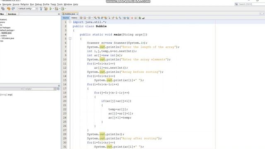Open the Run Project dropdown arrow

point(53,9)
